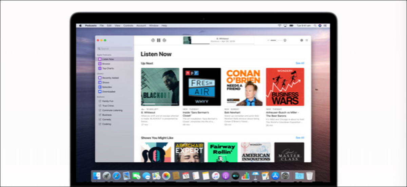Open the Podcasts menu in the menu bar
The width and height of the screenshot is (407, 187).
[x=91, y=25]
